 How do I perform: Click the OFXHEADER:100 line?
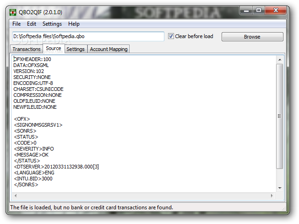(x=32, y=59)
